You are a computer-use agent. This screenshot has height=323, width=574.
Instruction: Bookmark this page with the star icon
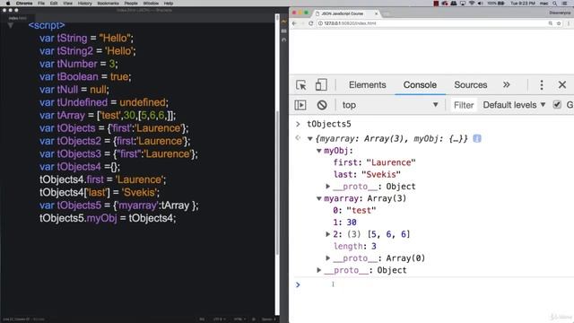point(559,23)
